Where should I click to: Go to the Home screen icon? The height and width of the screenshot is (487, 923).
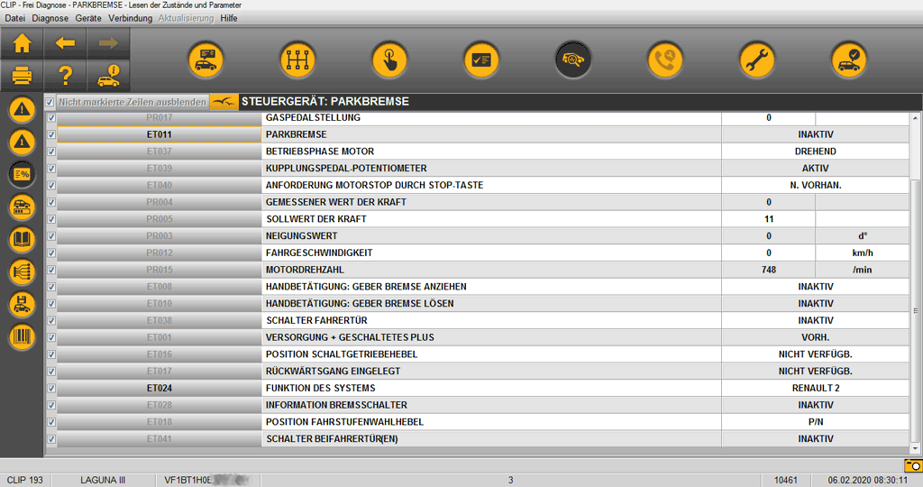tap(23, 43)
